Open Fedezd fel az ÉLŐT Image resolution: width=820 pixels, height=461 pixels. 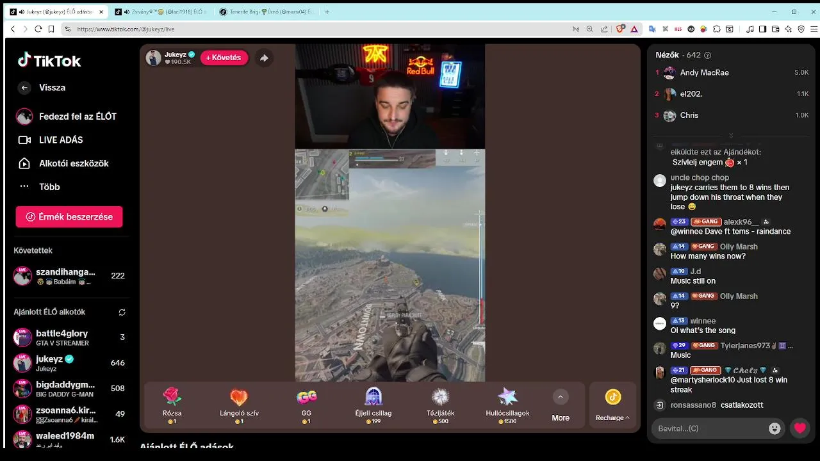[67, 117]
